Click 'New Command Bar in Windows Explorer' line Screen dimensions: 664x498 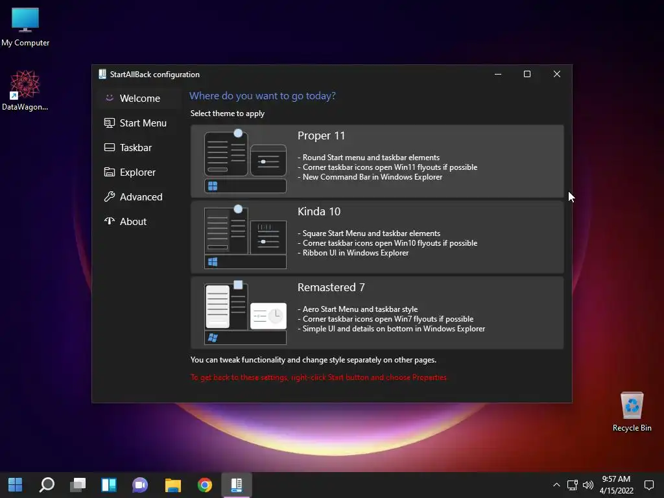click(x=370, y=177)
